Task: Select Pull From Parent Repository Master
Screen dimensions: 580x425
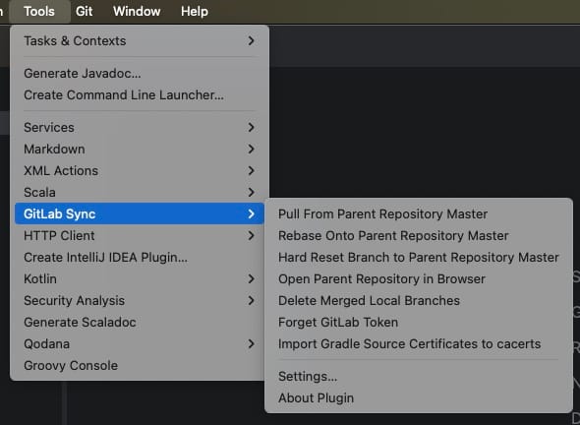Action: pos(419,214)
